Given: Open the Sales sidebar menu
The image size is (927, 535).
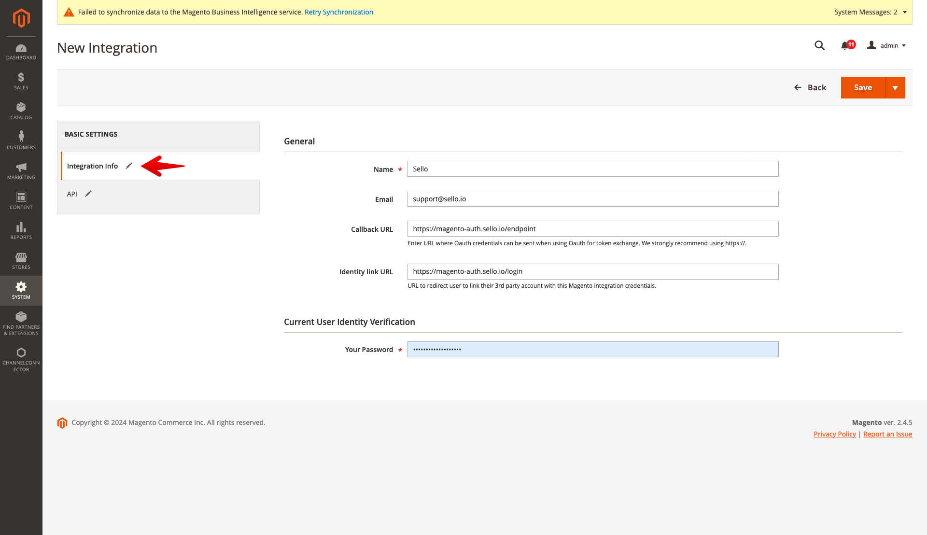Looking at the screenshot, I should (x=21, y=81).
